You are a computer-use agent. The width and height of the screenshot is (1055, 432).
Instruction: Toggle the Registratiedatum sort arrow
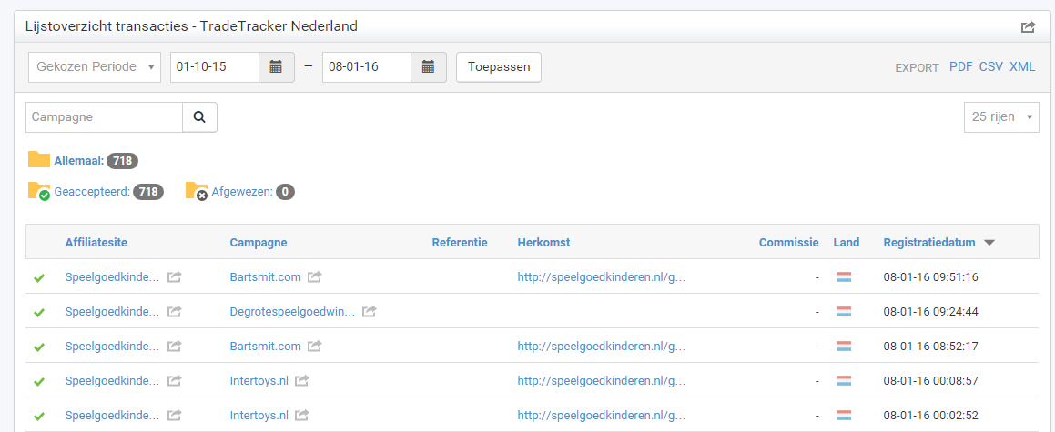coord(989,243)
